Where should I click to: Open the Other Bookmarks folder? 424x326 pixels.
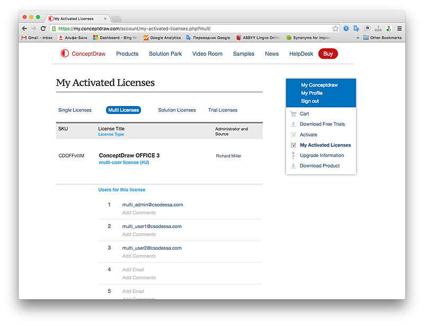(x=382, y=38)
